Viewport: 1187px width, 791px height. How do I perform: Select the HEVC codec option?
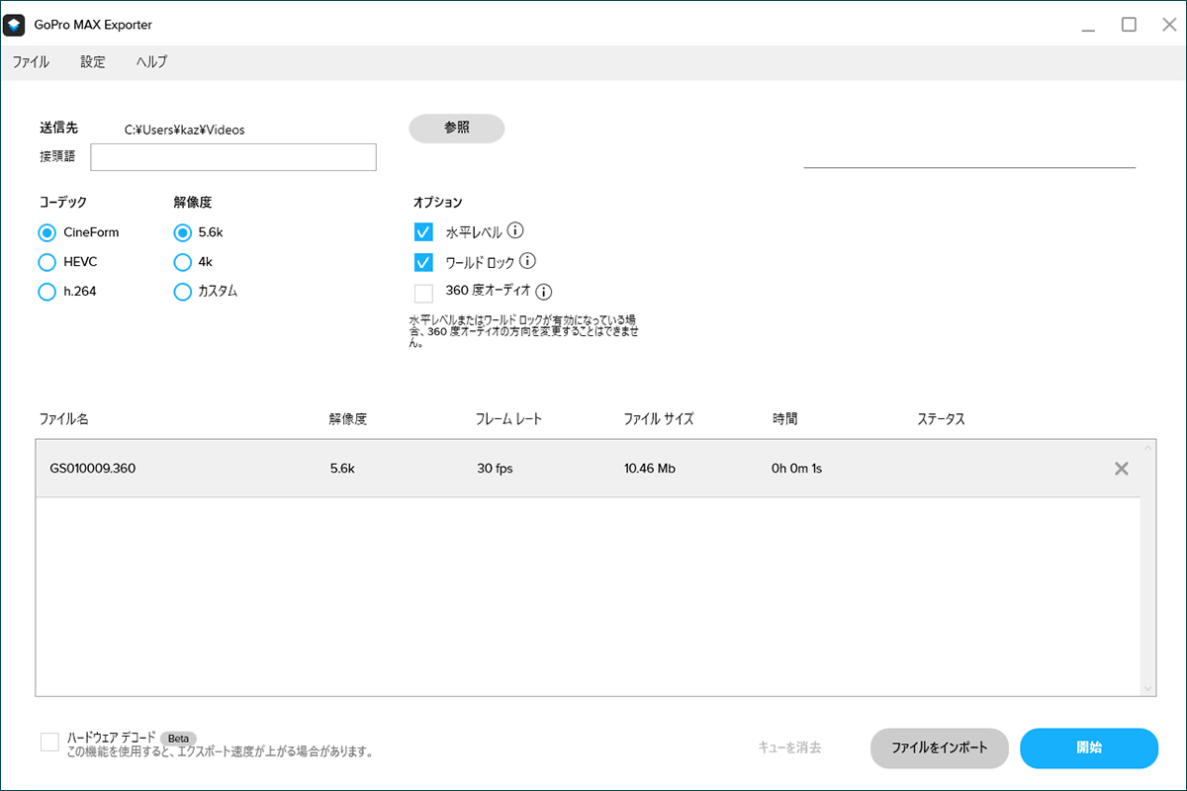(x=46, y=262)
